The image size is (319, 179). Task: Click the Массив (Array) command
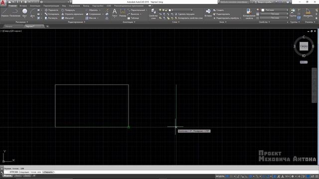tap(91, 18)
